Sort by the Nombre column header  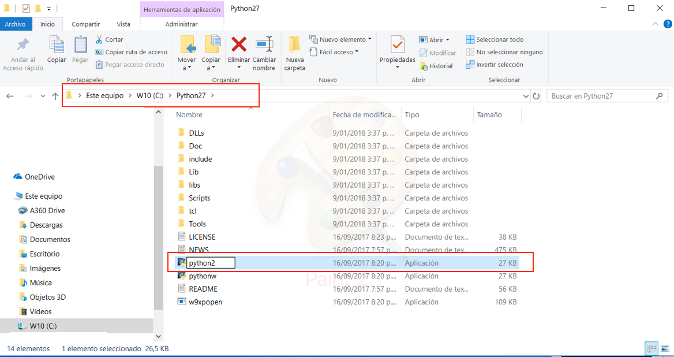coord(189,115)
